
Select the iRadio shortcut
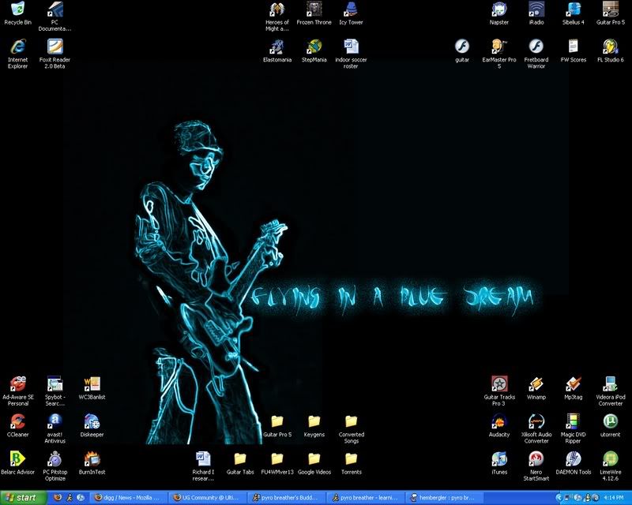click(536, 9)
